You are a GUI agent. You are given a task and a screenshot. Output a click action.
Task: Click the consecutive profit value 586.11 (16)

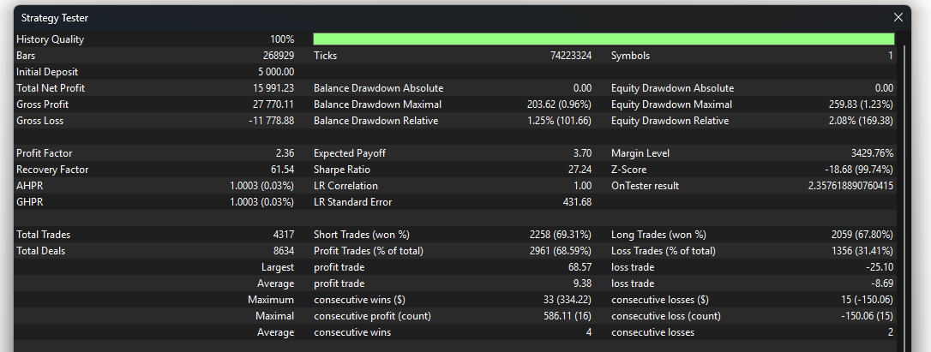click(x=568, y=316)
